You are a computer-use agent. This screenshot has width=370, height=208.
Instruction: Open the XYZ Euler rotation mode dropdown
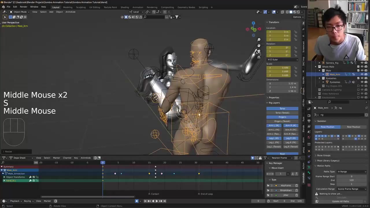pos(282,60)
